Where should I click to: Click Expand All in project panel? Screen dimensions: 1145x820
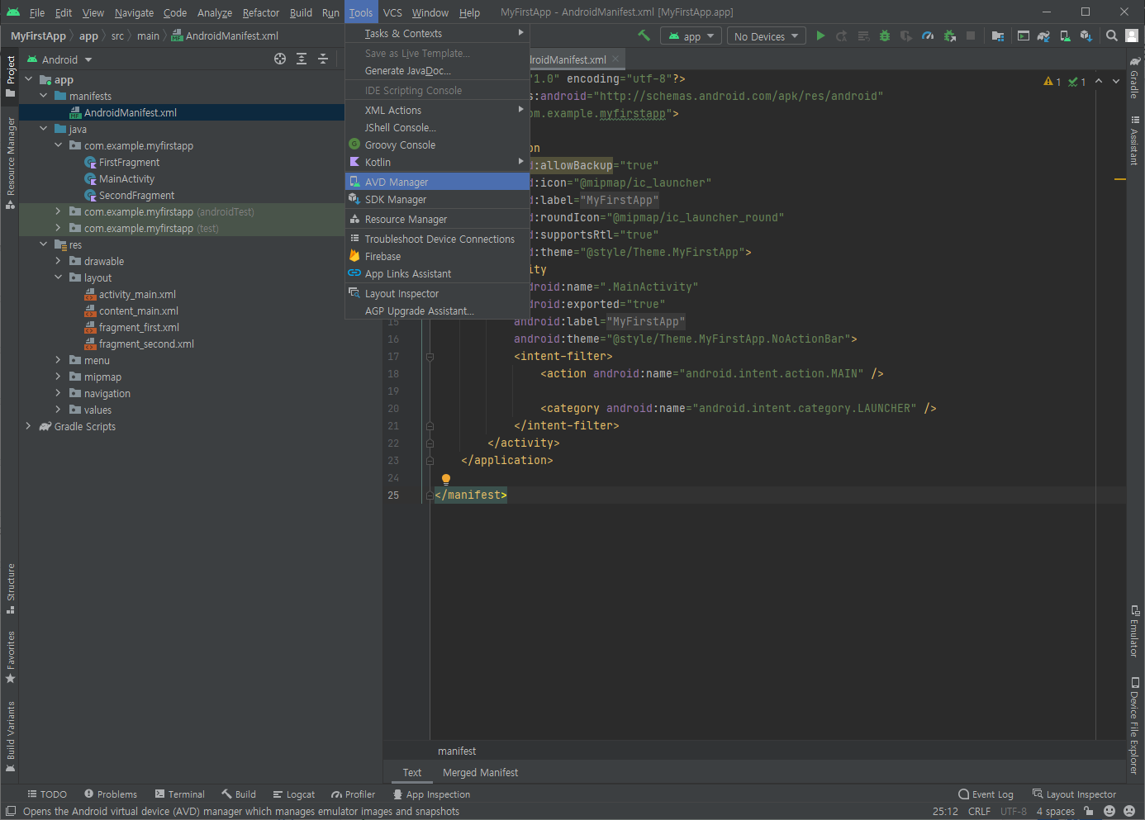302,59
